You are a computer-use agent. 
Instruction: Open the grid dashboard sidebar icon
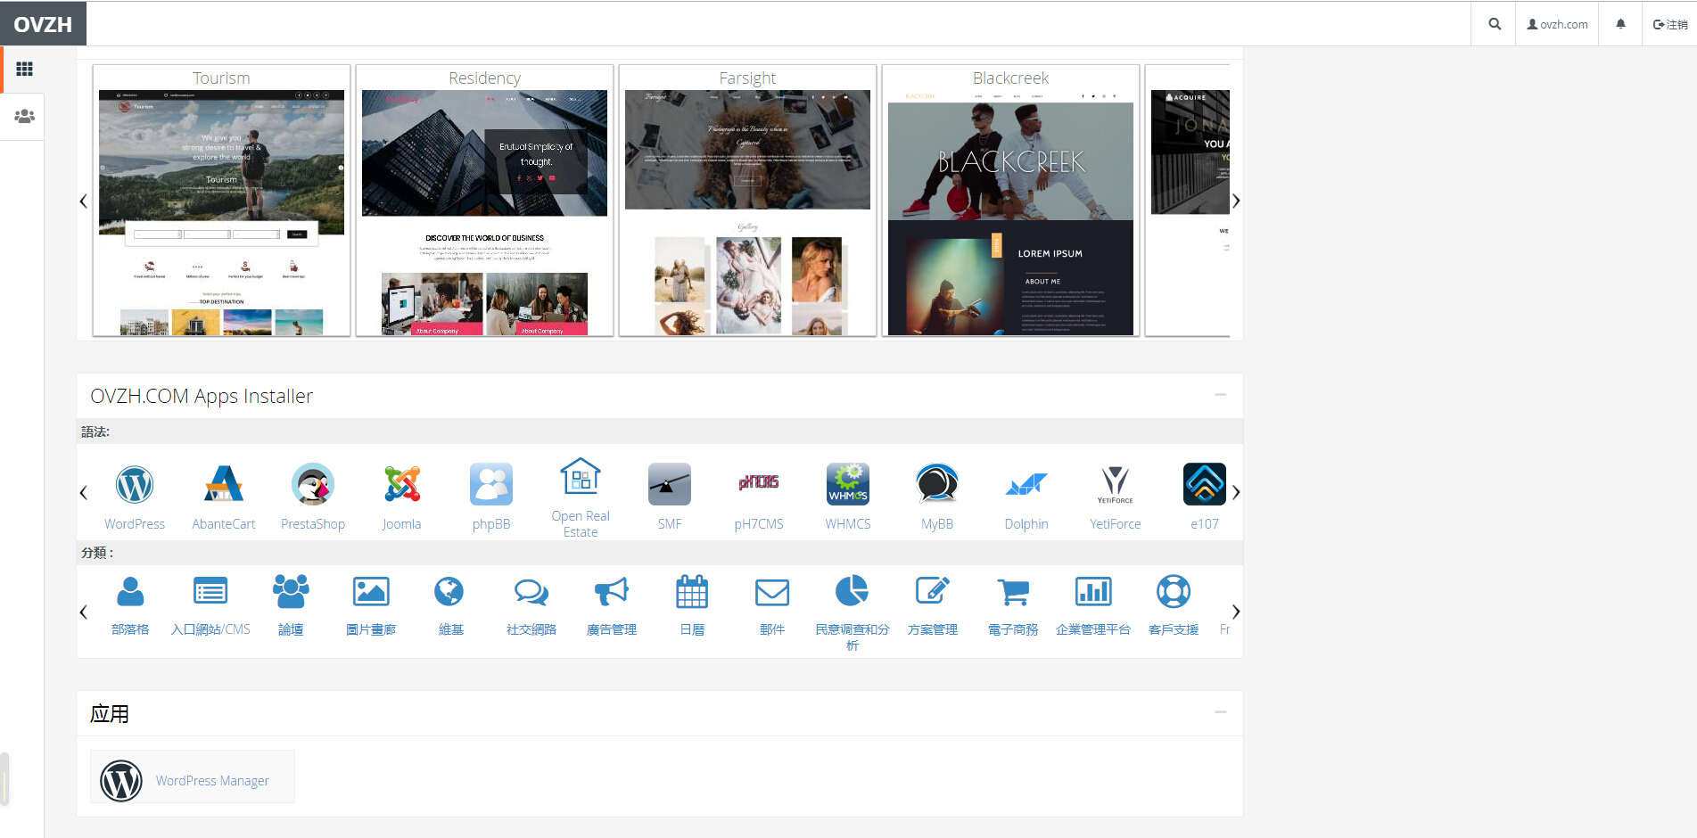24,70
